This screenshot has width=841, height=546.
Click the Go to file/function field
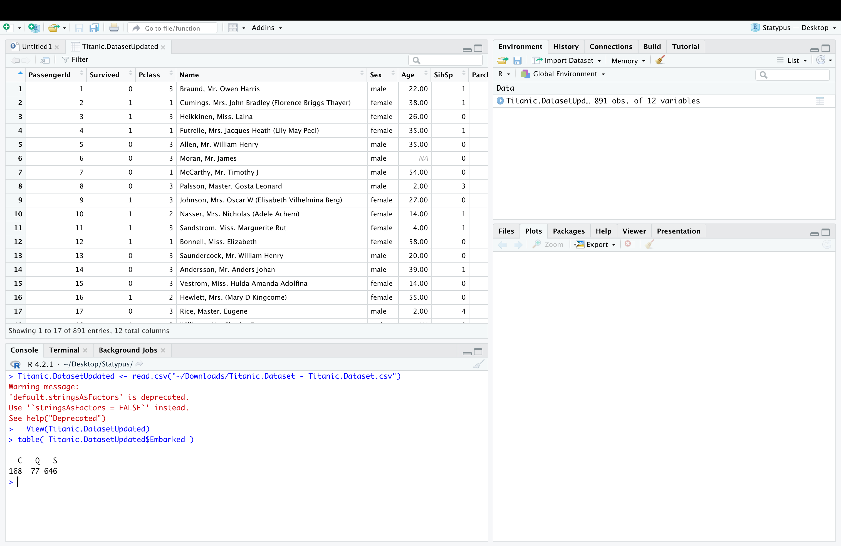coord(172,28)
